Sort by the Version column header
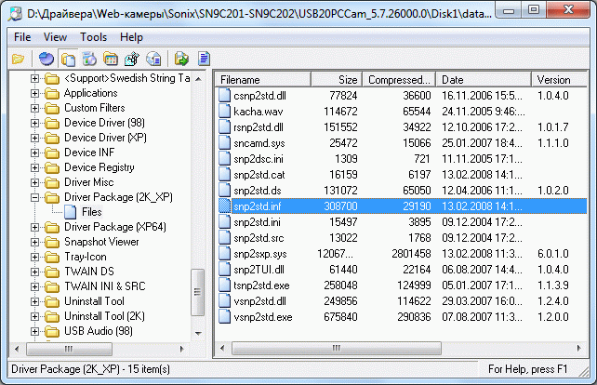 559,80
